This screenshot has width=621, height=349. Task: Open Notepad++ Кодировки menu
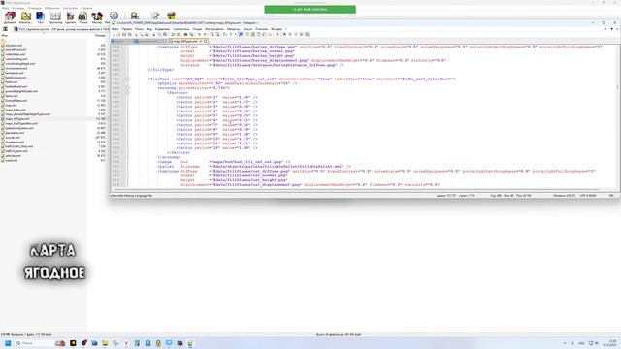pos(162,29)
